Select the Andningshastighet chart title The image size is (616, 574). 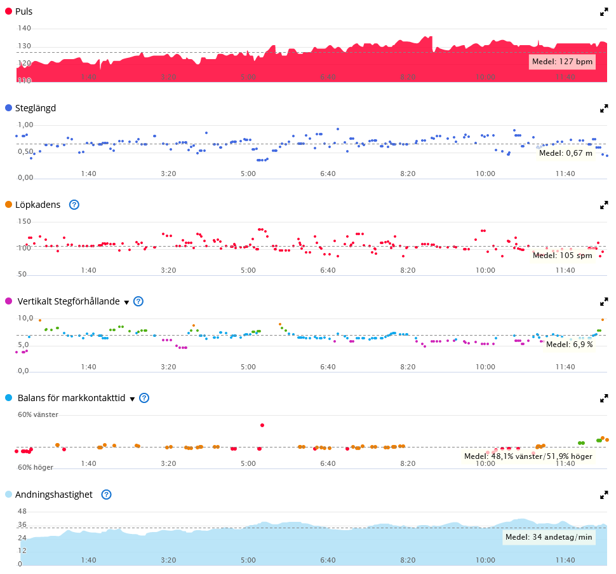point(54,495)
